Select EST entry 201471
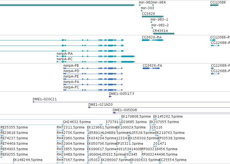The width and height of the screenshot is (230, 164). pyautogui.click(x=160, y=144)
